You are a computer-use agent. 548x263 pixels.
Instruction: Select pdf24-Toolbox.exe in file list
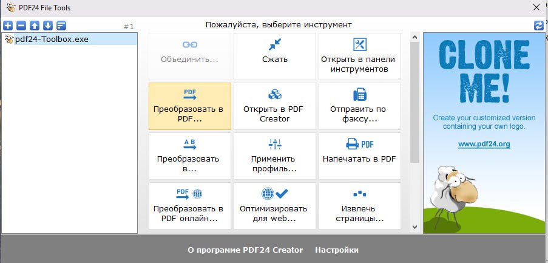70,39
